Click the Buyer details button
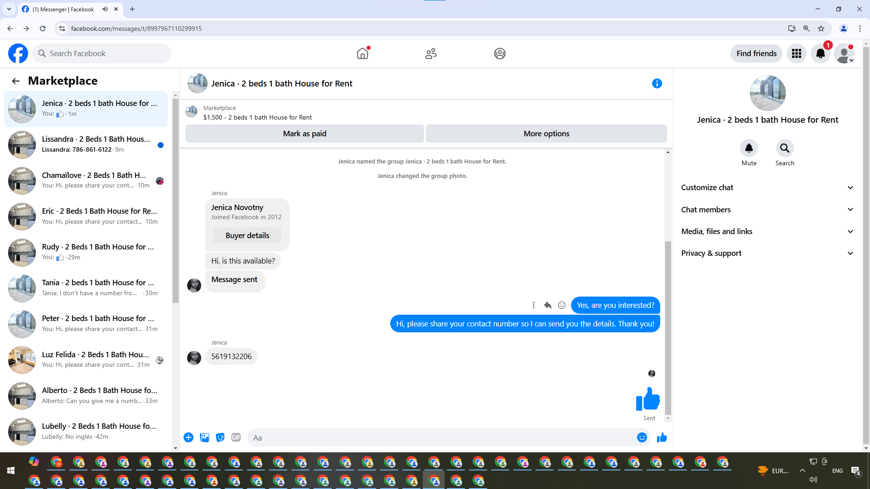The image size is (870, 489). tap(247, 235)
